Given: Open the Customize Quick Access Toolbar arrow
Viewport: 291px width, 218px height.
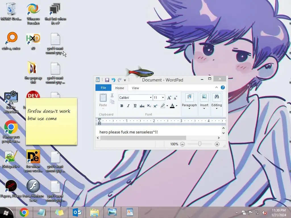Looking at the screenshot, I should pyautogui.click(x=125, y=80).
